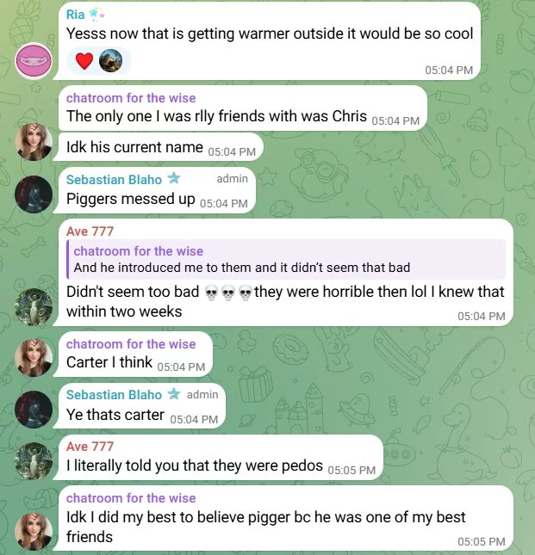
Task: Open Sebastian's avatar beside Ye thats carter
Action: (x=34, y=410)
